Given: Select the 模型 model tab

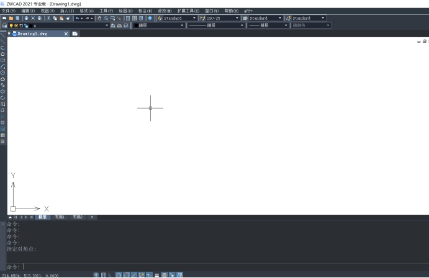Looking at the screenshot, I should click(43, 217).
